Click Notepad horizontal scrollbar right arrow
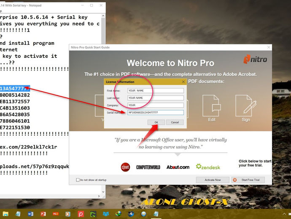 click(99, 196)
